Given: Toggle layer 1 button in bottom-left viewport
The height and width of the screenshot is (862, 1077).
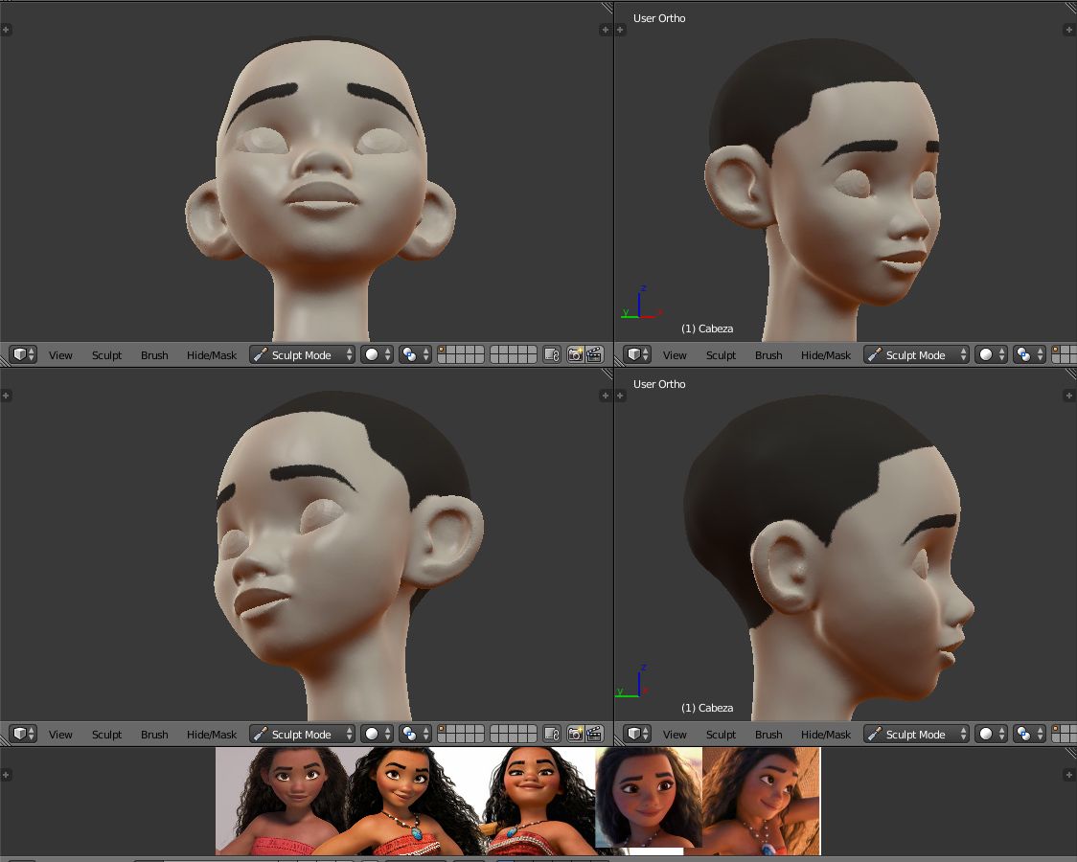Looking at the screenshot, I should pyautogui.click(x=442, y=730).
